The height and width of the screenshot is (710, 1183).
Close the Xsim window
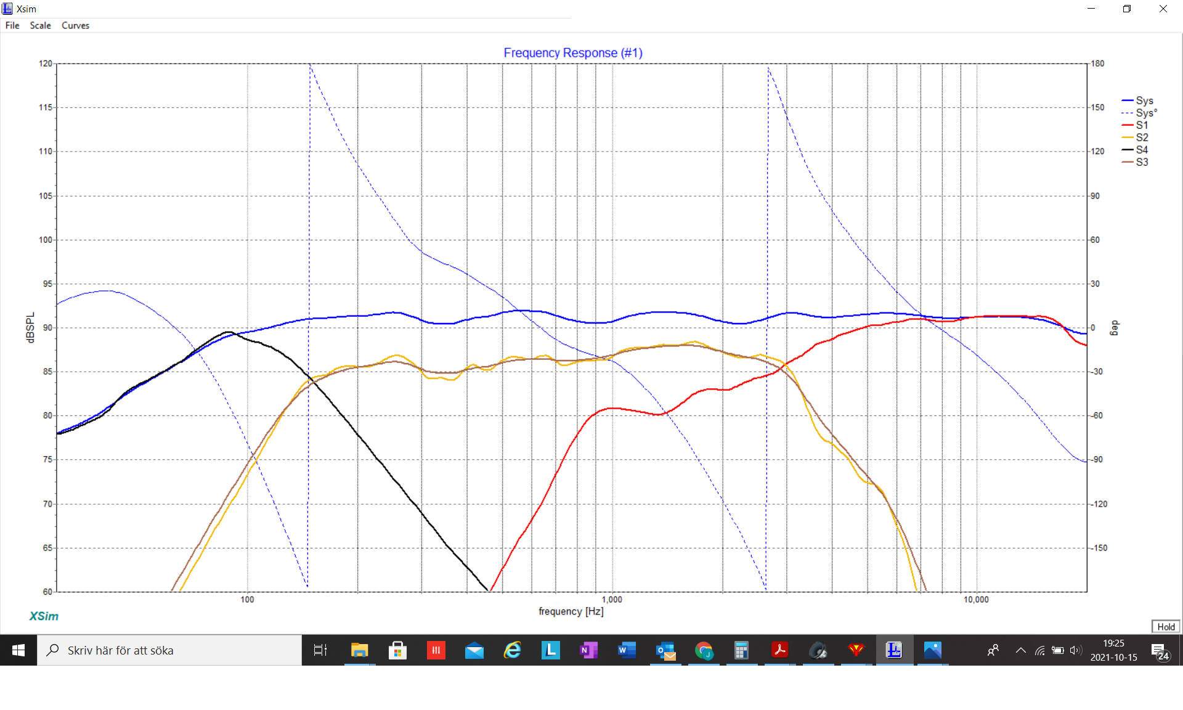coord(1163,9)
